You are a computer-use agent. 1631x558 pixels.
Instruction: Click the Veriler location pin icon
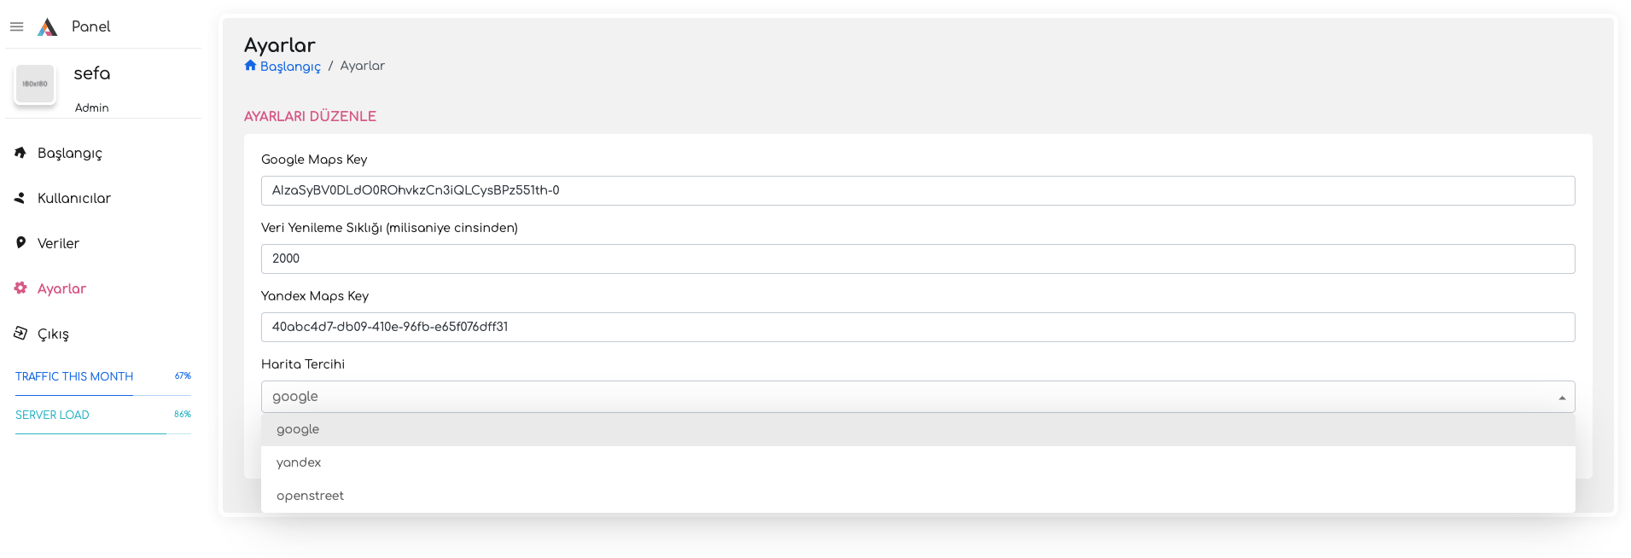[20, 243]
